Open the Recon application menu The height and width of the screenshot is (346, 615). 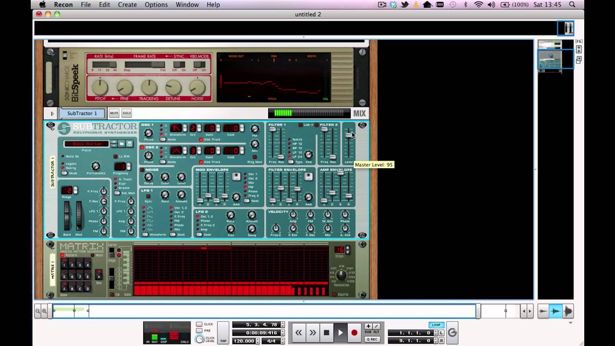[x=63, y=5]
